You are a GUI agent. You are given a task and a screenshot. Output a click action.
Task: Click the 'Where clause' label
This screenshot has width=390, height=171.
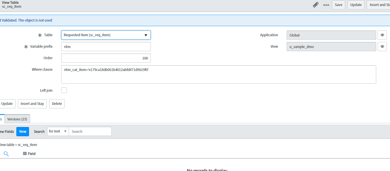pos(42,70)
